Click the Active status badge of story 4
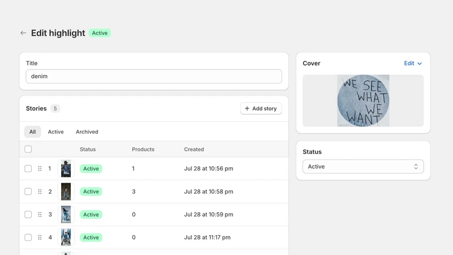 tap(91, 237)
